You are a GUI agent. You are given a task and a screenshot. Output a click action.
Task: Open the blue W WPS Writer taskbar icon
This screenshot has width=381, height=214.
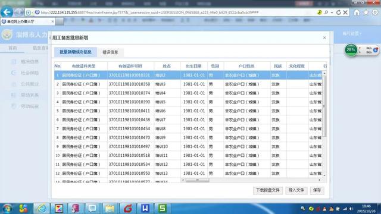coord(145,209)
